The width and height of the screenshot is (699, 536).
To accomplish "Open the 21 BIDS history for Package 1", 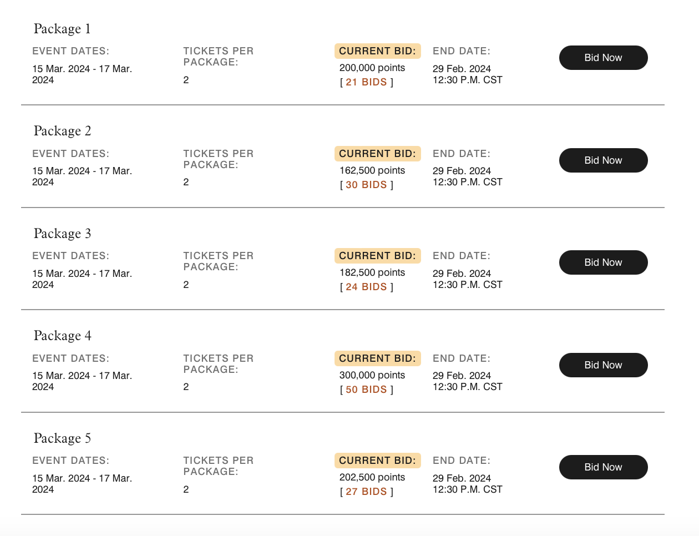I will click(366, 82).
